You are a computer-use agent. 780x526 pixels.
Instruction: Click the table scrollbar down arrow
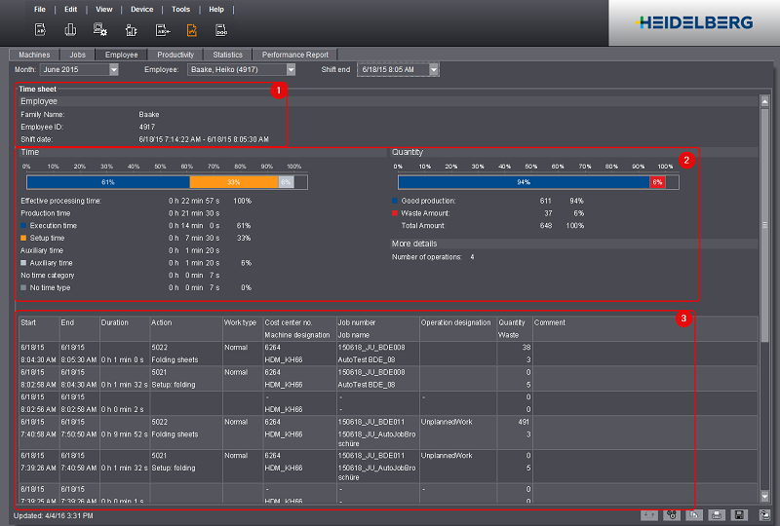coord(764,497)
